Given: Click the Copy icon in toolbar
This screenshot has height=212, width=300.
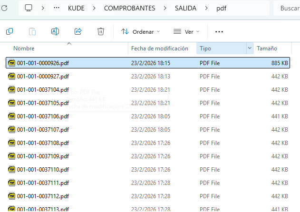Looking at the screenshot, I should click(x=10, y=31).
